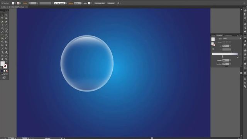
Task: Open graphic Style dropdown in control bar
Action: [x=91, y=3]
